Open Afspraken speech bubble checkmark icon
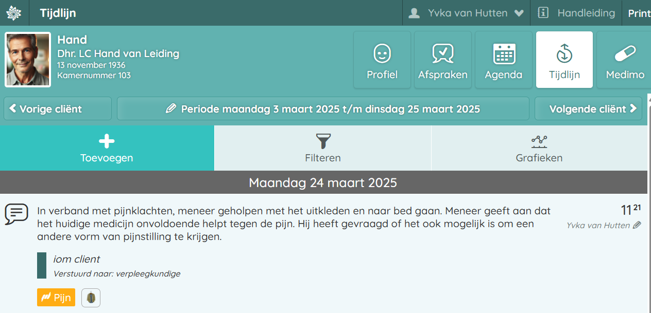The image size is (651, 313). (x=443, y=53)
